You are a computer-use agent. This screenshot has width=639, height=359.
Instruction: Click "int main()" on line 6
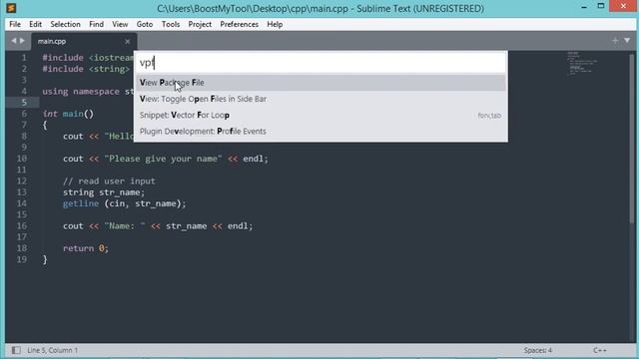pyautogui.click(x=68, y=114)
